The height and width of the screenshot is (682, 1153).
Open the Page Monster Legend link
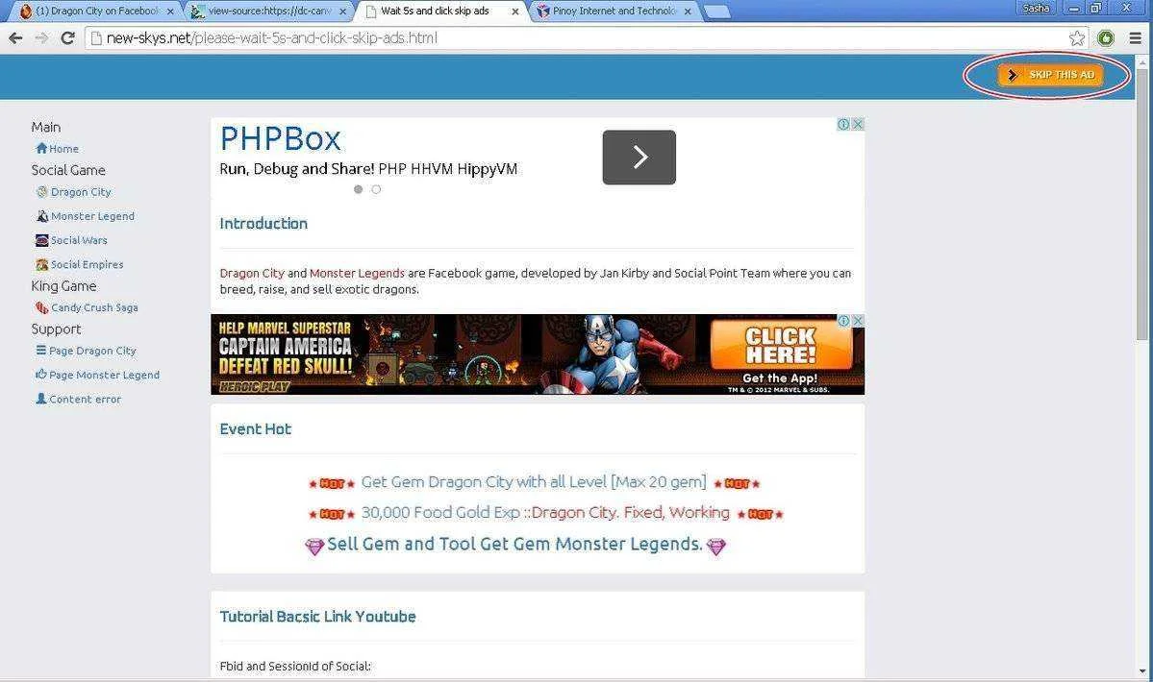point(105,376)
